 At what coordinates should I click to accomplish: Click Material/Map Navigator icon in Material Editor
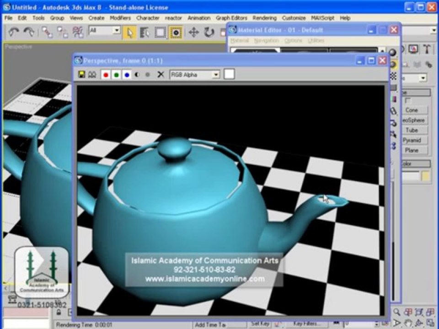(393, 146)
